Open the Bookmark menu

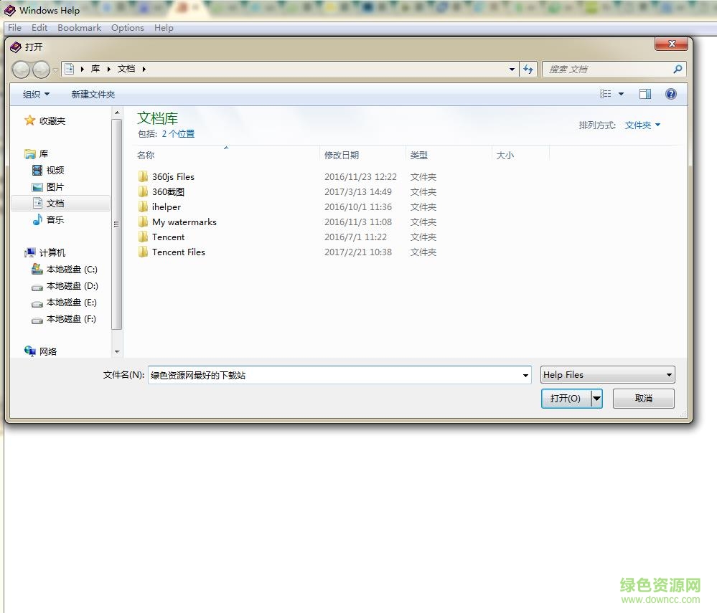[79, 27]
